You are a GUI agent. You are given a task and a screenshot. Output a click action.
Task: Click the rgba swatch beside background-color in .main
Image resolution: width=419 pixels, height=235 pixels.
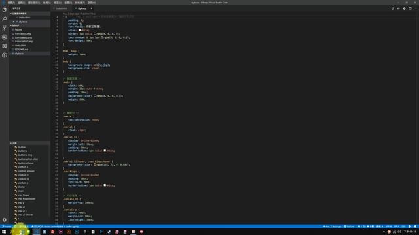[94, 95]
